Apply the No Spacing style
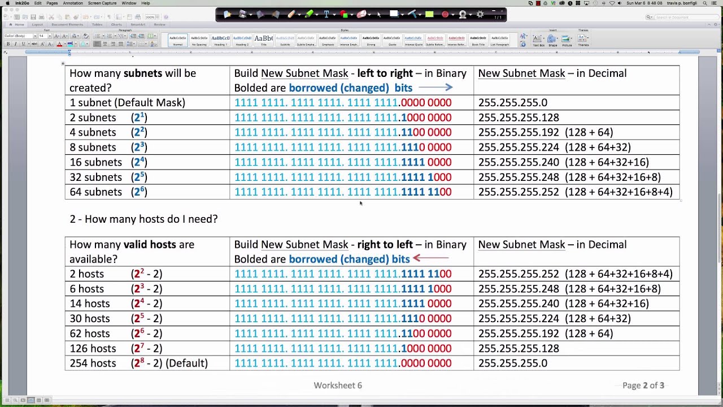The width and height of the screenshot is (723, 407). pos(199,40)
